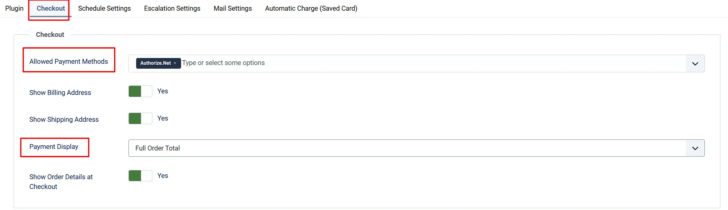Go to the Schedule Settings tab
The height and width of the screenshot is (210, 728).
tap(104, 8)
